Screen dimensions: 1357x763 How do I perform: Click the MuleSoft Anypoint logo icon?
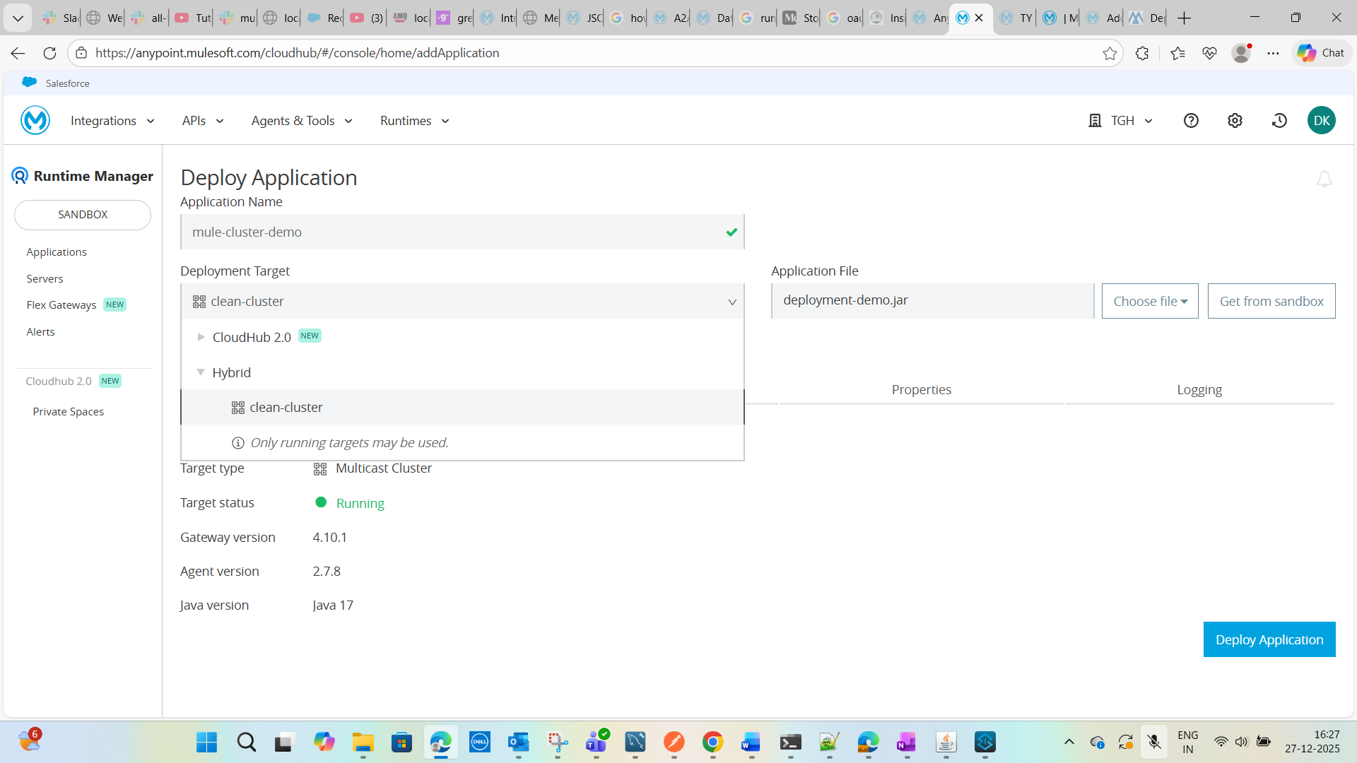(35, 121)
